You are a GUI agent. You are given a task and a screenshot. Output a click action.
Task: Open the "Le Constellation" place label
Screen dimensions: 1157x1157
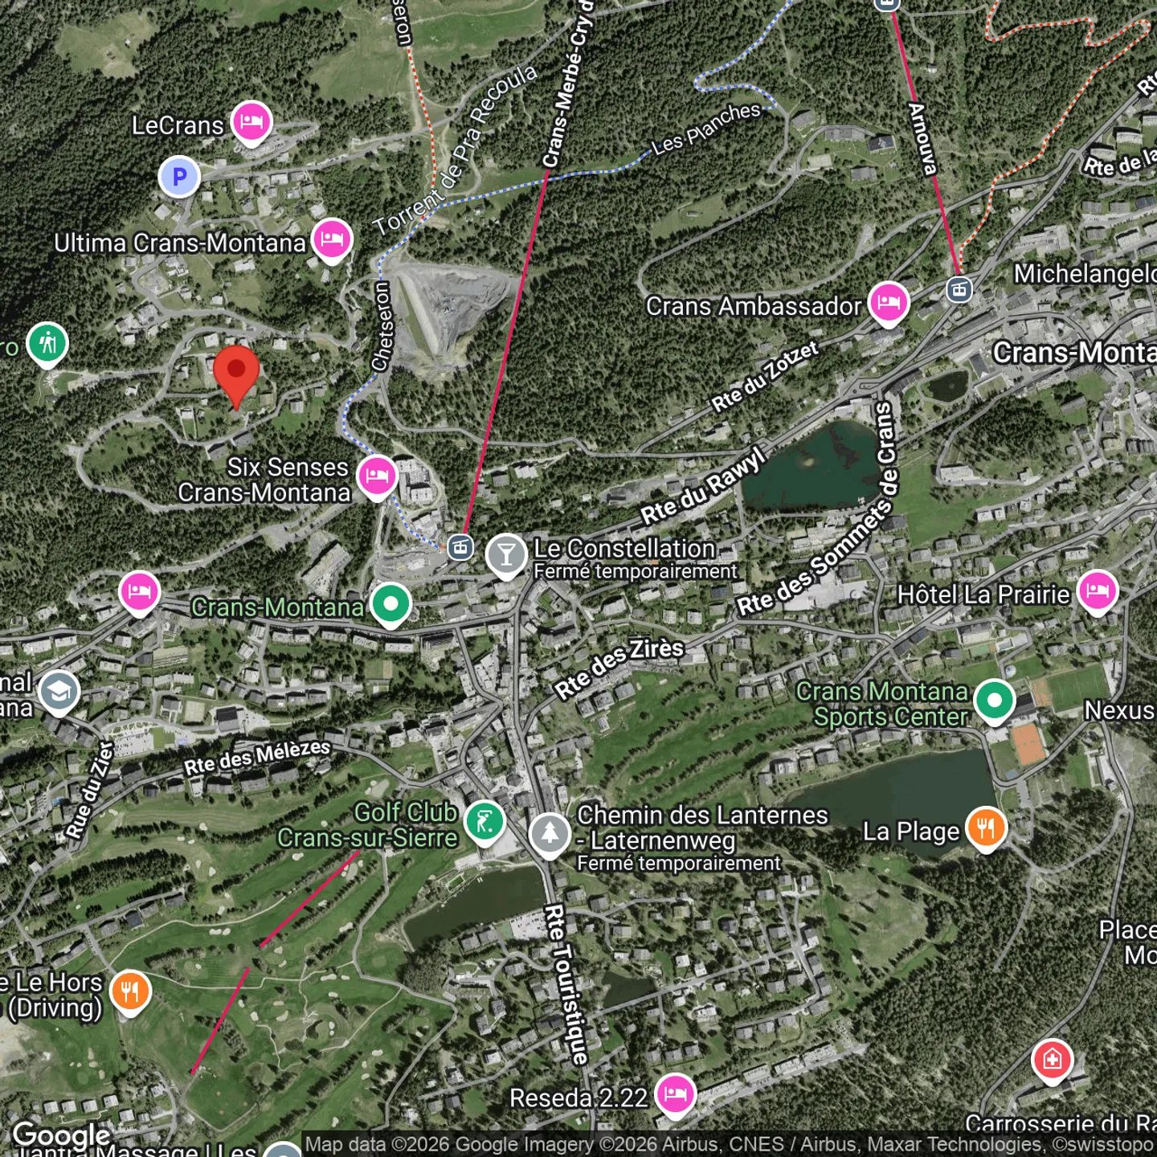coord(625,549)
